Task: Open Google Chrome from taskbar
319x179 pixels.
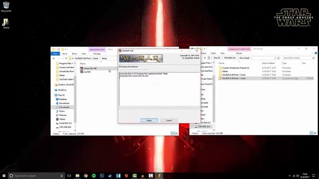Action: point(86,176)
